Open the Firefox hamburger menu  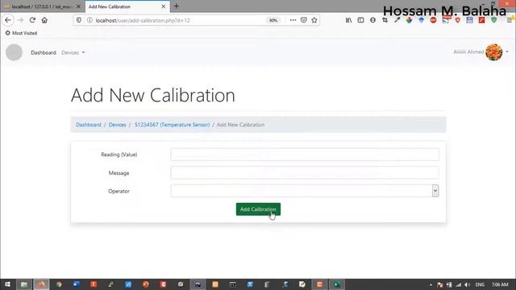coord(510,20)
